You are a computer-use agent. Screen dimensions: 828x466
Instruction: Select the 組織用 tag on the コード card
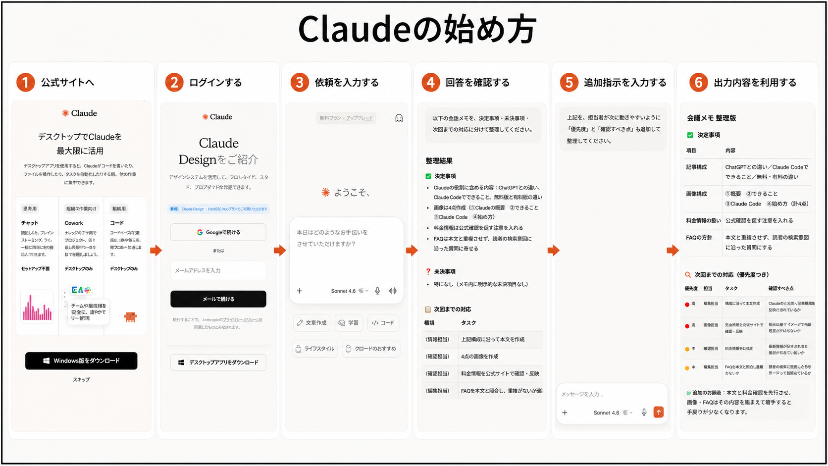119,208
